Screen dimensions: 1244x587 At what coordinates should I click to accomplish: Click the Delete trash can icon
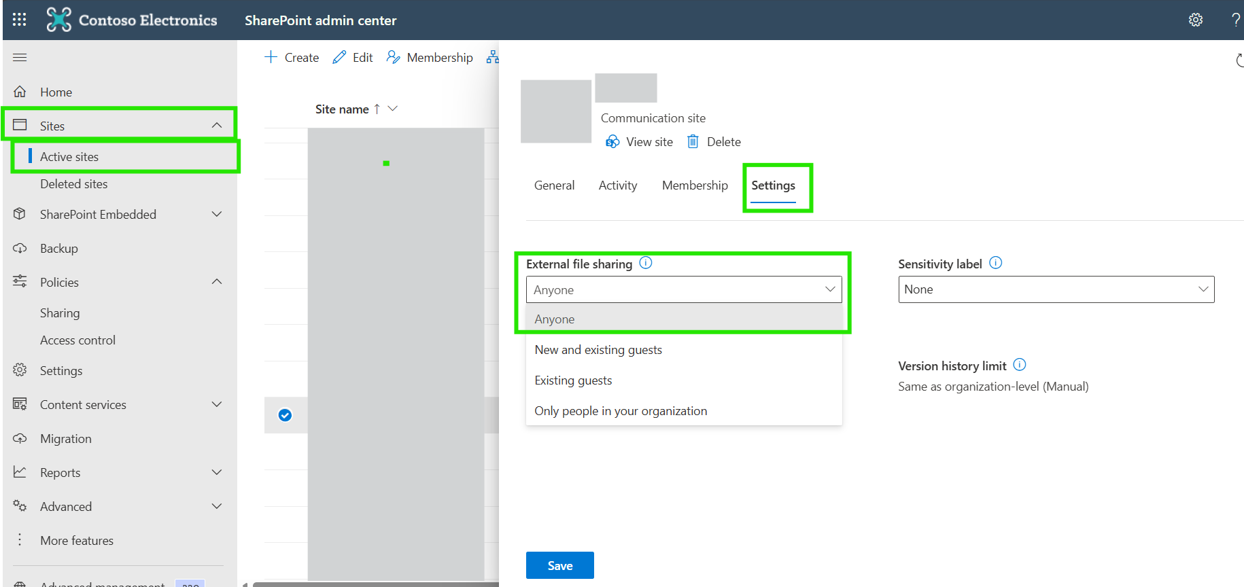(693, 141)
